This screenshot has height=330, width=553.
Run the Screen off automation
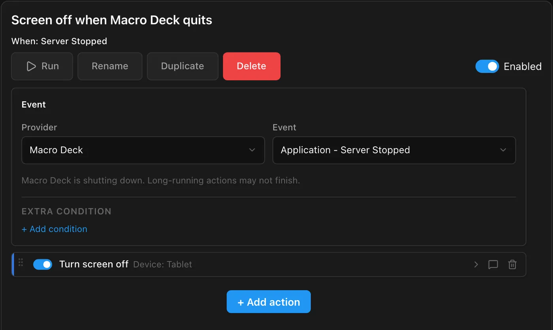tap(42, 66)
